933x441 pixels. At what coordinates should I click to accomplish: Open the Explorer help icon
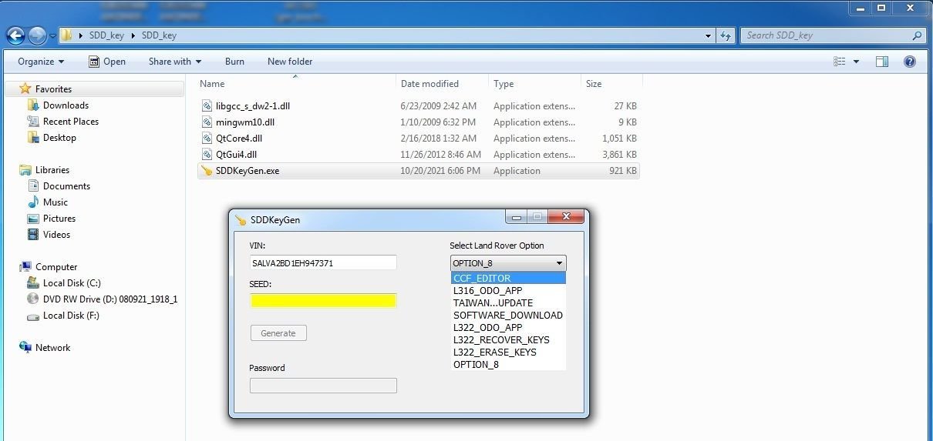909,62
